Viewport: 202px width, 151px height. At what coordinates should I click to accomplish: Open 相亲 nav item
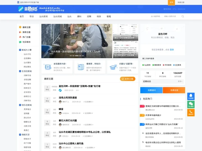pos(99,16)
